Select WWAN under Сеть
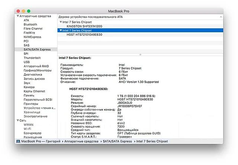This screenshot has height=165, width=238. 28,125
